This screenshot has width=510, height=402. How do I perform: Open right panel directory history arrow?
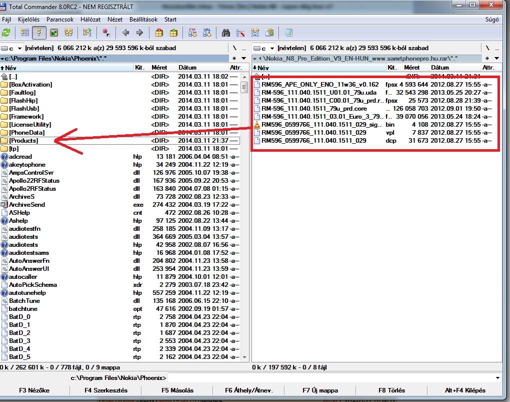click(496, 58)
